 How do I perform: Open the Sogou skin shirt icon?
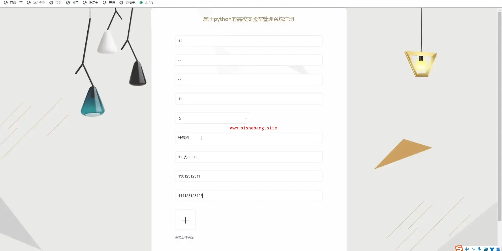point(492,249)
